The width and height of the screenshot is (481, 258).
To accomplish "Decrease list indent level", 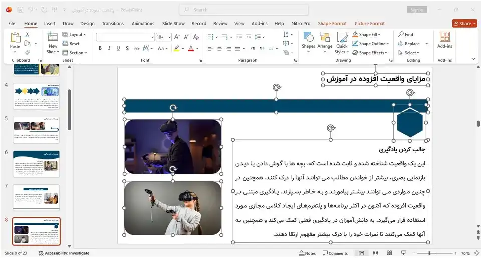I will coord(239,37).
